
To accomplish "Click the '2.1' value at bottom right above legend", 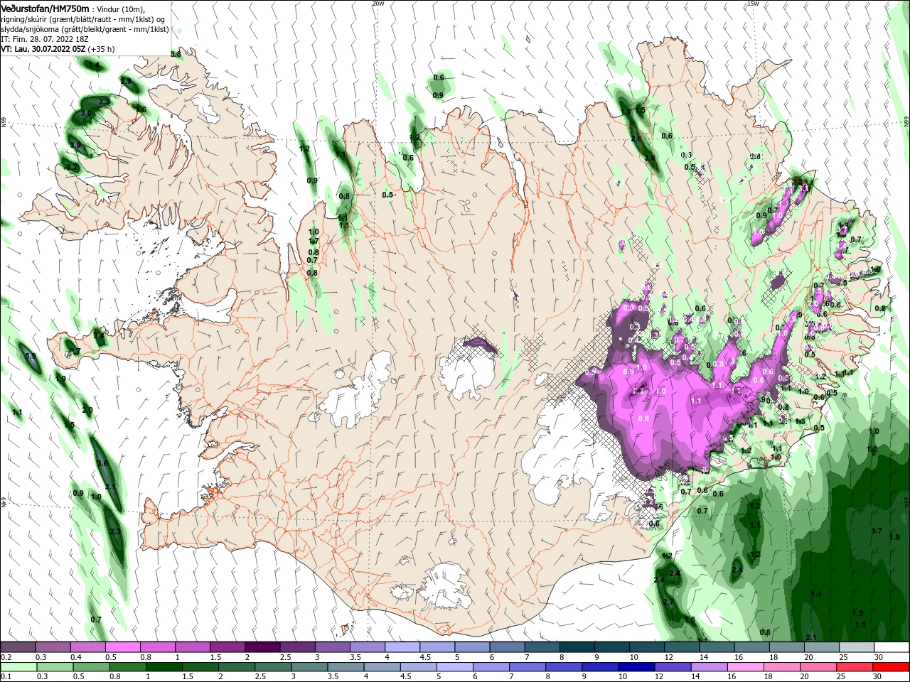I will coord(811,637).
